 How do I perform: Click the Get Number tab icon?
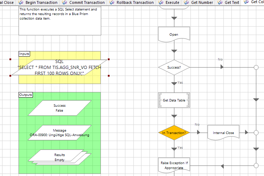[187, 2]
